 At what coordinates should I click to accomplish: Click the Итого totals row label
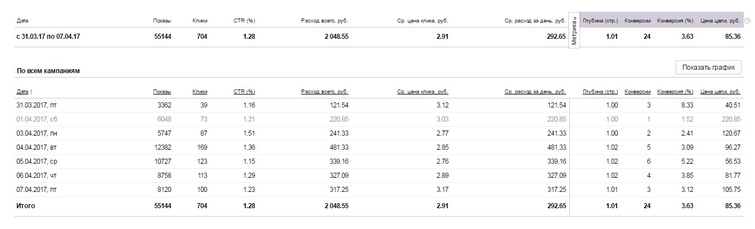[26, 206]
